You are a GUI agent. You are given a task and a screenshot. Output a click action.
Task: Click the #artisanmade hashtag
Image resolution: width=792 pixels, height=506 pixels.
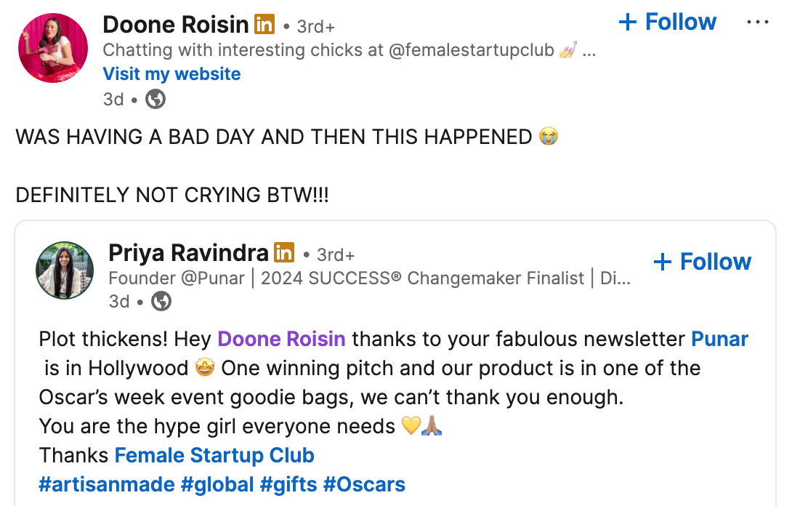pyautogui.click(x=107, y=484)
